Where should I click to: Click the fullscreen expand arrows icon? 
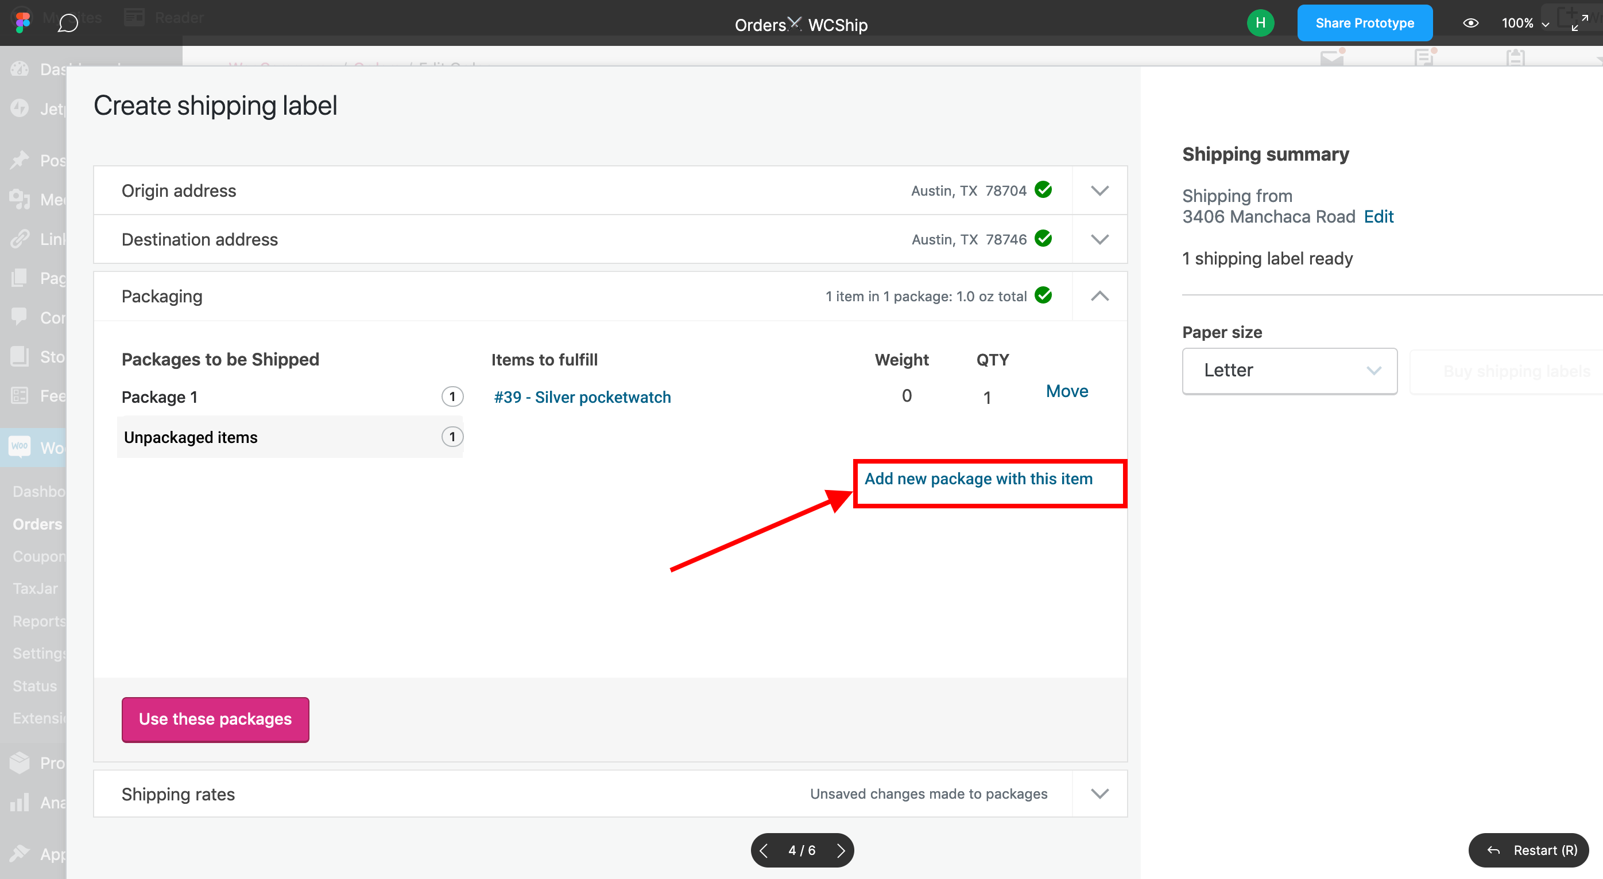pyautogui.click(x=1579, y=23)
